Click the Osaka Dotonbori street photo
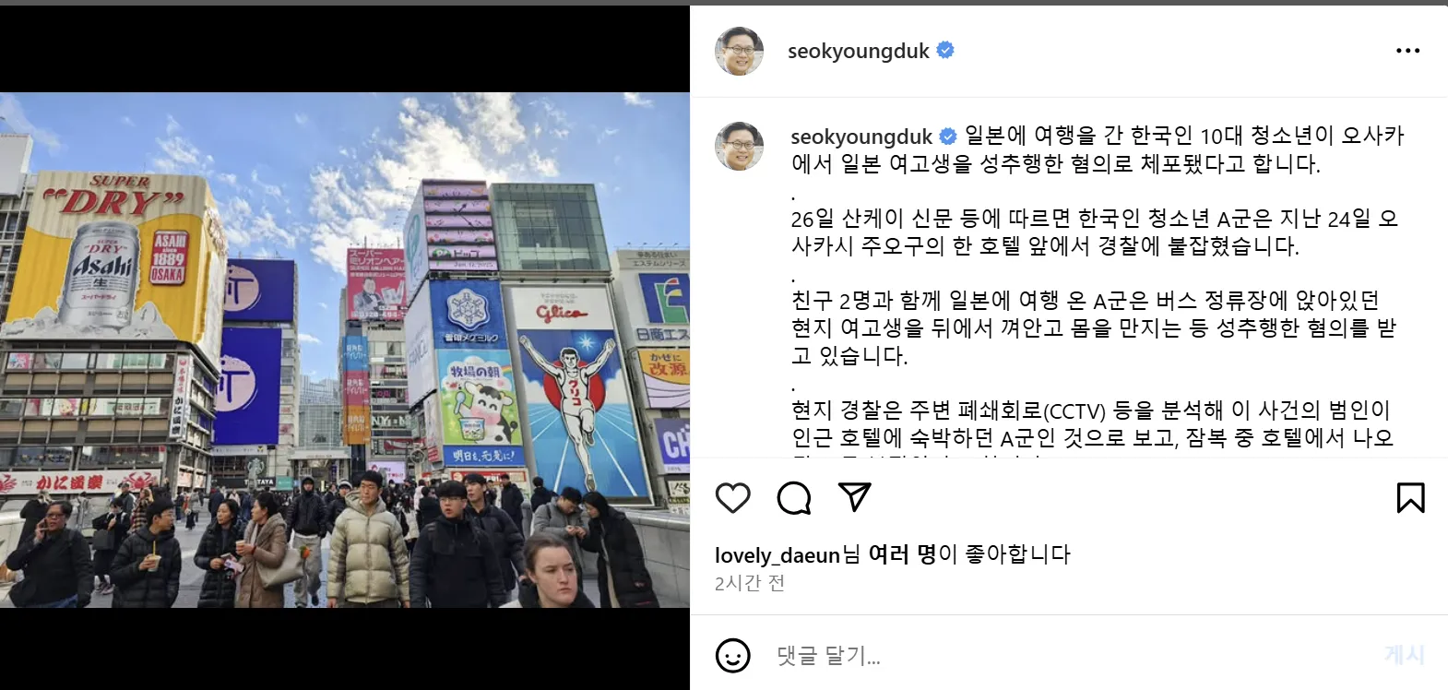This screenshot has width=1448, height=690. 345,350
